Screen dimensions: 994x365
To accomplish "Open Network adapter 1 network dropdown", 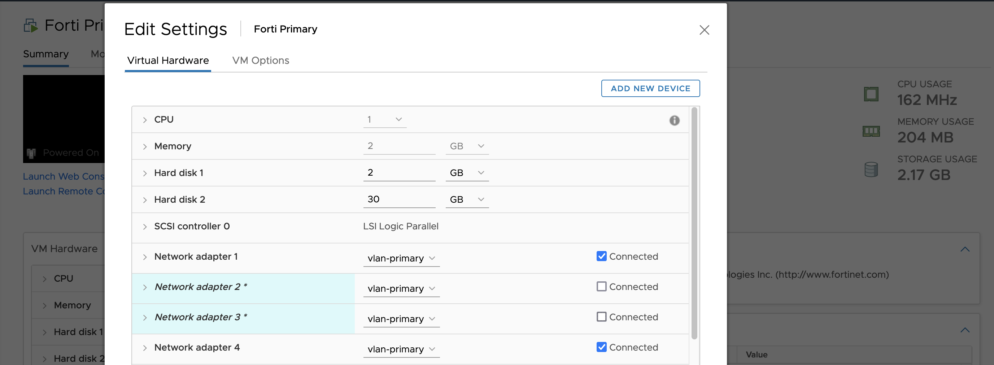I will point(401,258).
